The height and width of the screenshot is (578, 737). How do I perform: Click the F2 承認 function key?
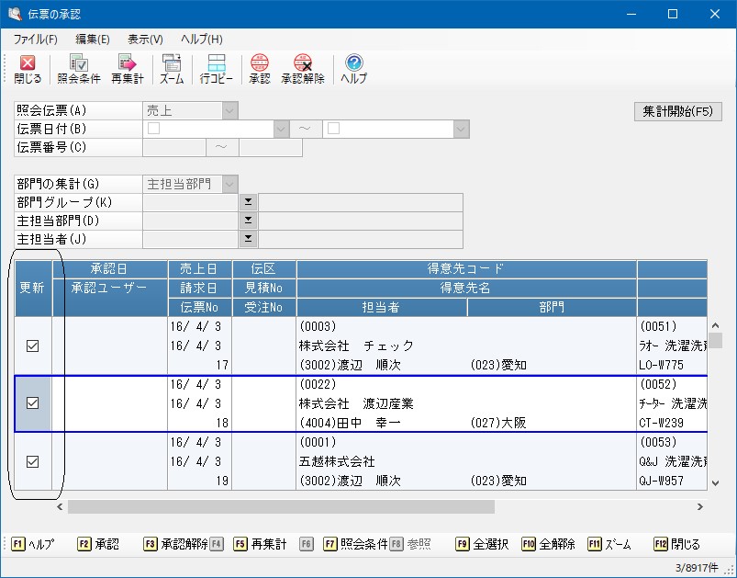tap(98, 544)
